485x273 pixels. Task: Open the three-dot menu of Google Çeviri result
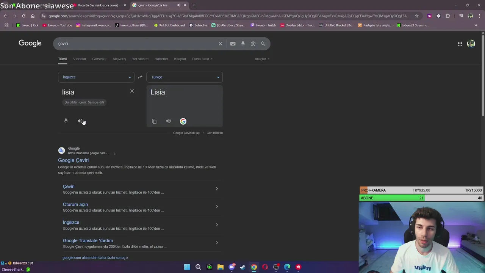click(x=115, y=153)
